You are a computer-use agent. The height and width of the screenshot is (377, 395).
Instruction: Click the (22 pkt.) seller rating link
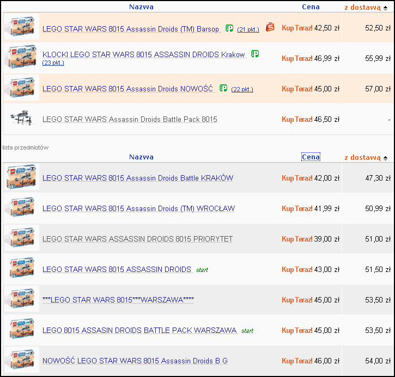(242, 89)
